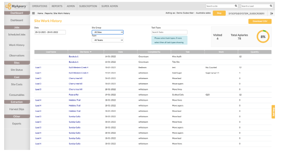Go to Harvest Slips in sidebar

[17, 110]
